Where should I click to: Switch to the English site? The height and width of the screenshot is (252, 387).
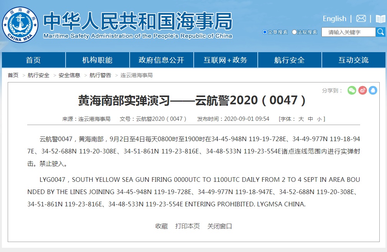(334, 19)
